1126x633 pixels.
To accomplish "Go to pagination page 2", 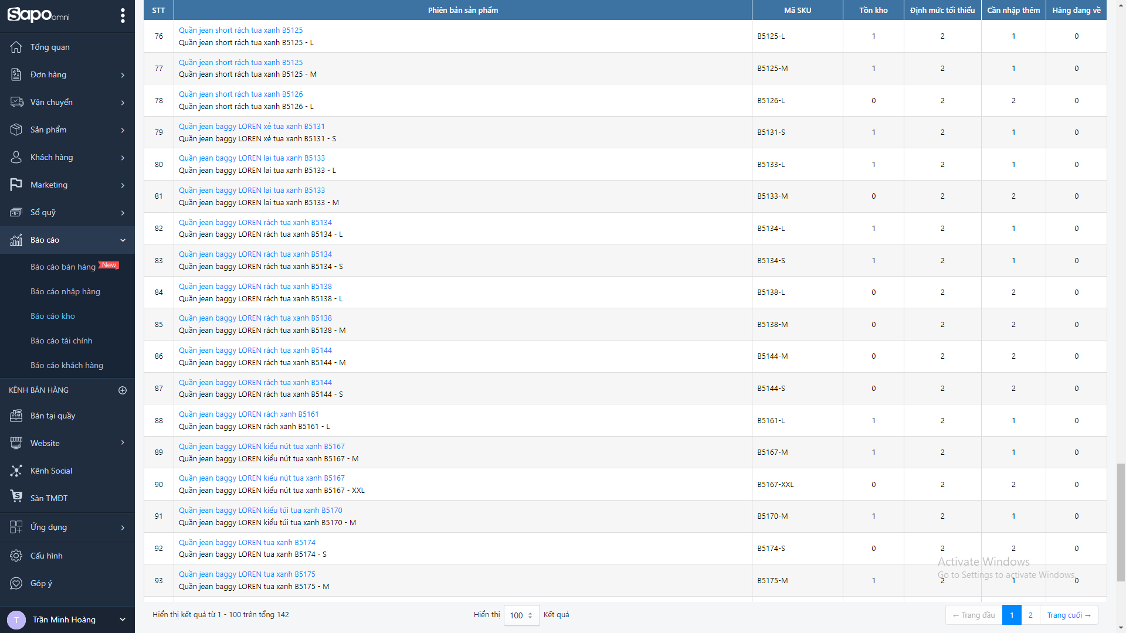I will coord(1030,615).
